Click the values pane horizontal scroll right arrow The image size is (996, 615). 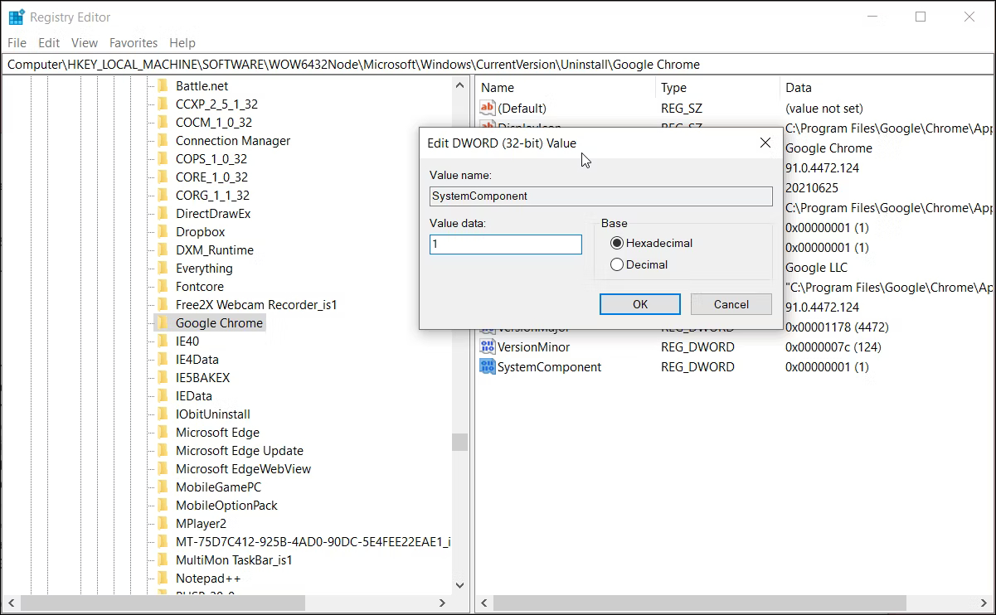pyautogui.click(x=984, y=603)
